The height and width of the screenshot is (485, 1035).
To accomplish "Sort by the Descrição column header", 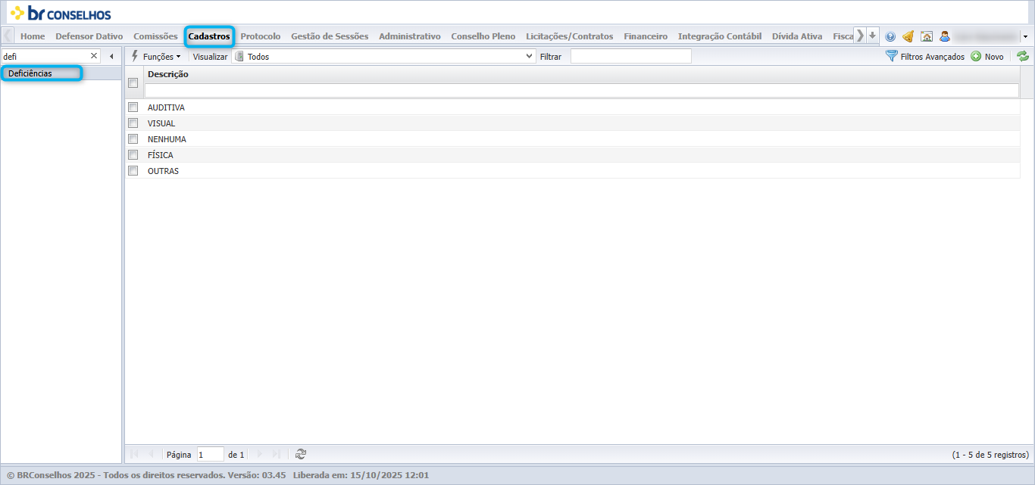I will pos(168,74).
